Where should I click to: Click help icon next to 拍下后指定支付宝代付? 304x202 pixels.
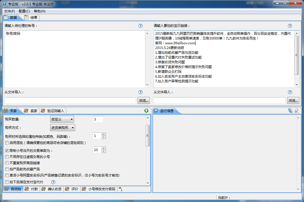click(x=53, y=182)
